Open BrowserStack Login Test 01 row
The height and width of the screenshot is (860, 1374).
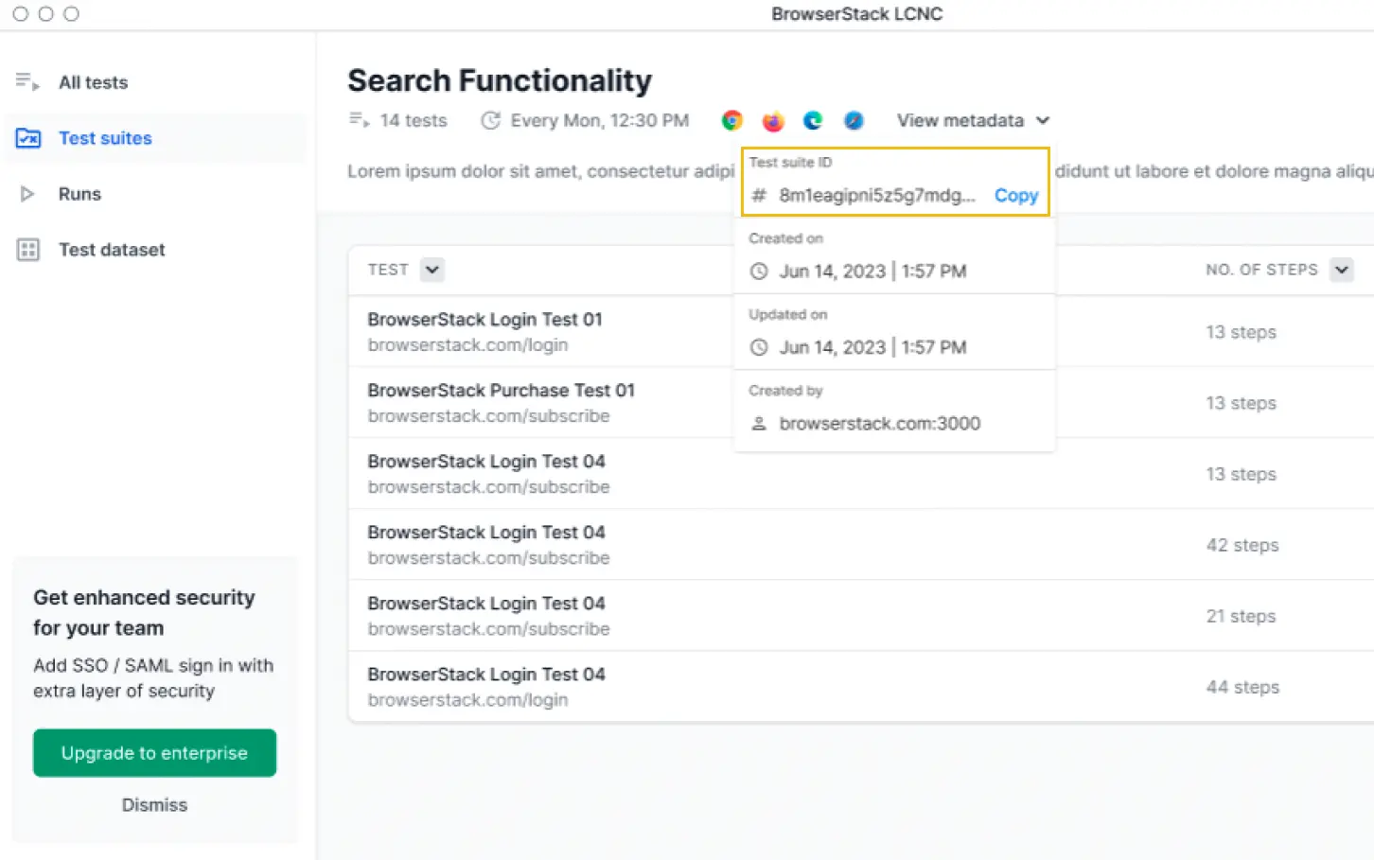coord(484,320)
